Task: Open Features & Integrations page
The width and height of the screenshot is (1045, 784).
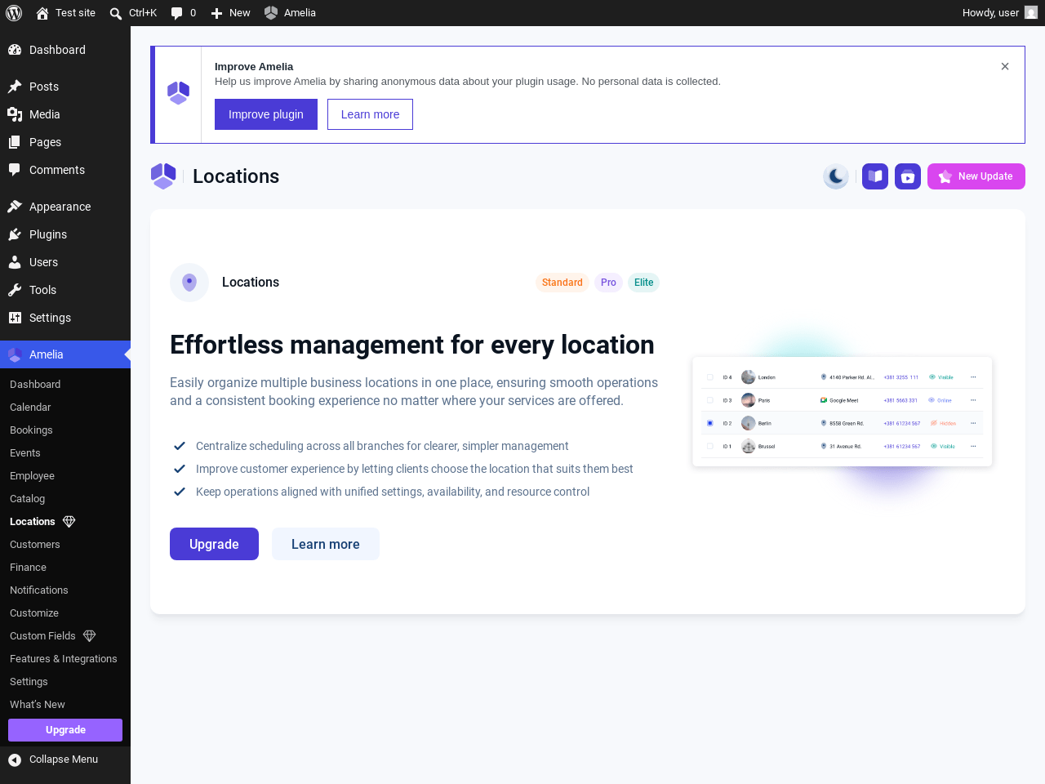Action: (65, 659)
